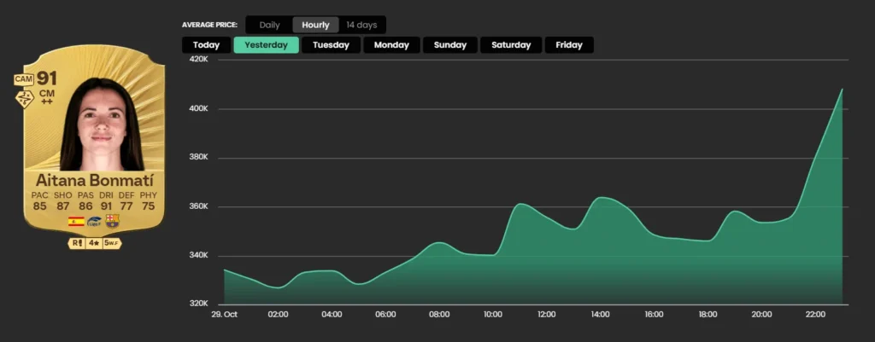Click the 91 overall rating
Screen dimensions: 875x342
click(47, 78)
